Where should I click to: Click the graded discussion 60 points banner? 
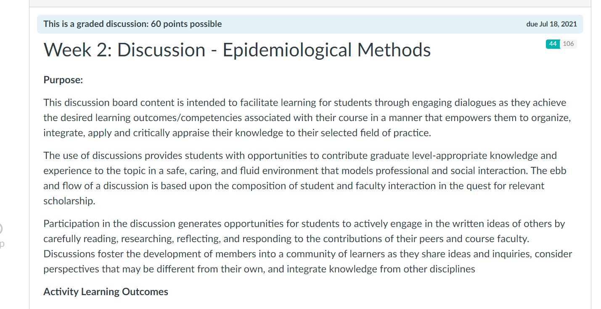pyautogui.click(x=132, y=24)
